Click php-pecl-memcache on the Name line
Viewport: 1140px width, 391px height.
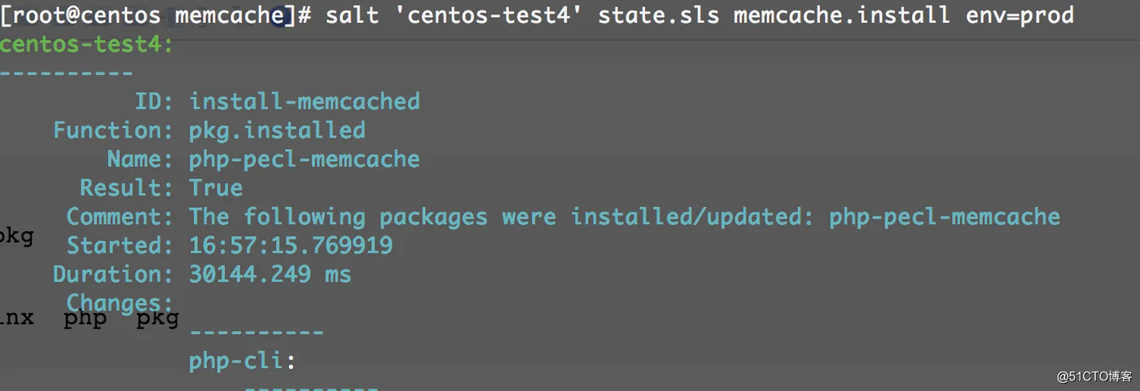coord(305,159)
